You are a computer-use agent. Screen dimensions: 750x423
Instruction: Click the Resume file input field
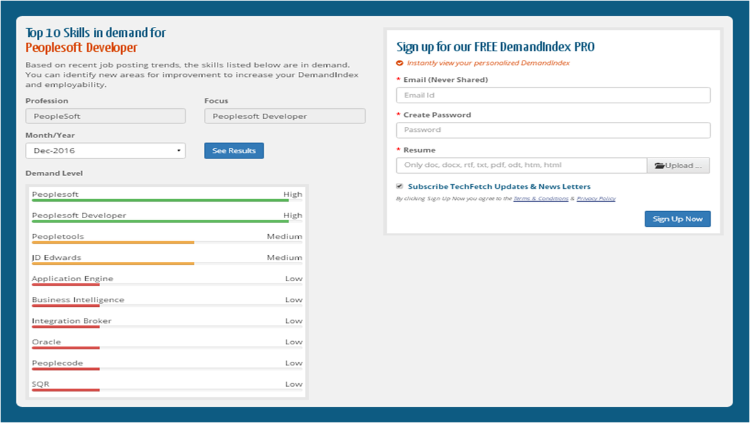(521, 166)
